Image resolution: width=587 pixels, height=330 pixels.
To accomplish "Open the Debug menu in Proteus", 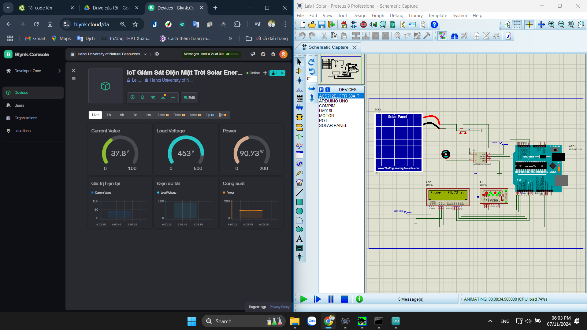I will coord(396,16).
